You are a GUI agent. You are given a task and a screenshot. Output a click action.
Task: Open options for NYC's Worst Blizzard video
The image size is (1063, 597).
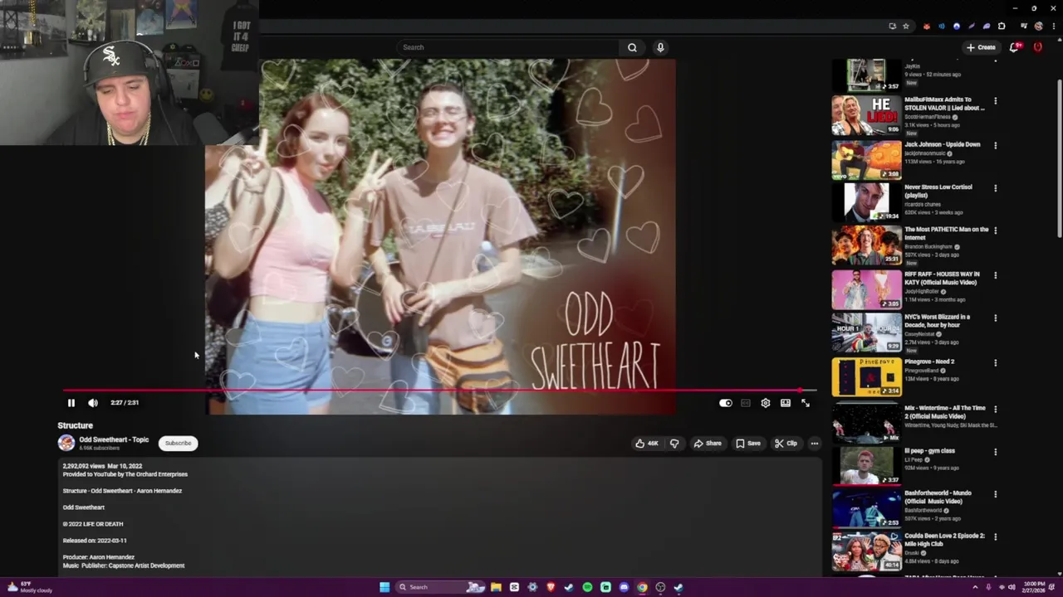pos(995,318)
